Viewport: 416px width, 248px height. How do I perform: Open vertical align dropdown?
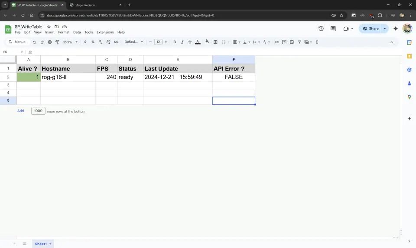tap(247, 42)
